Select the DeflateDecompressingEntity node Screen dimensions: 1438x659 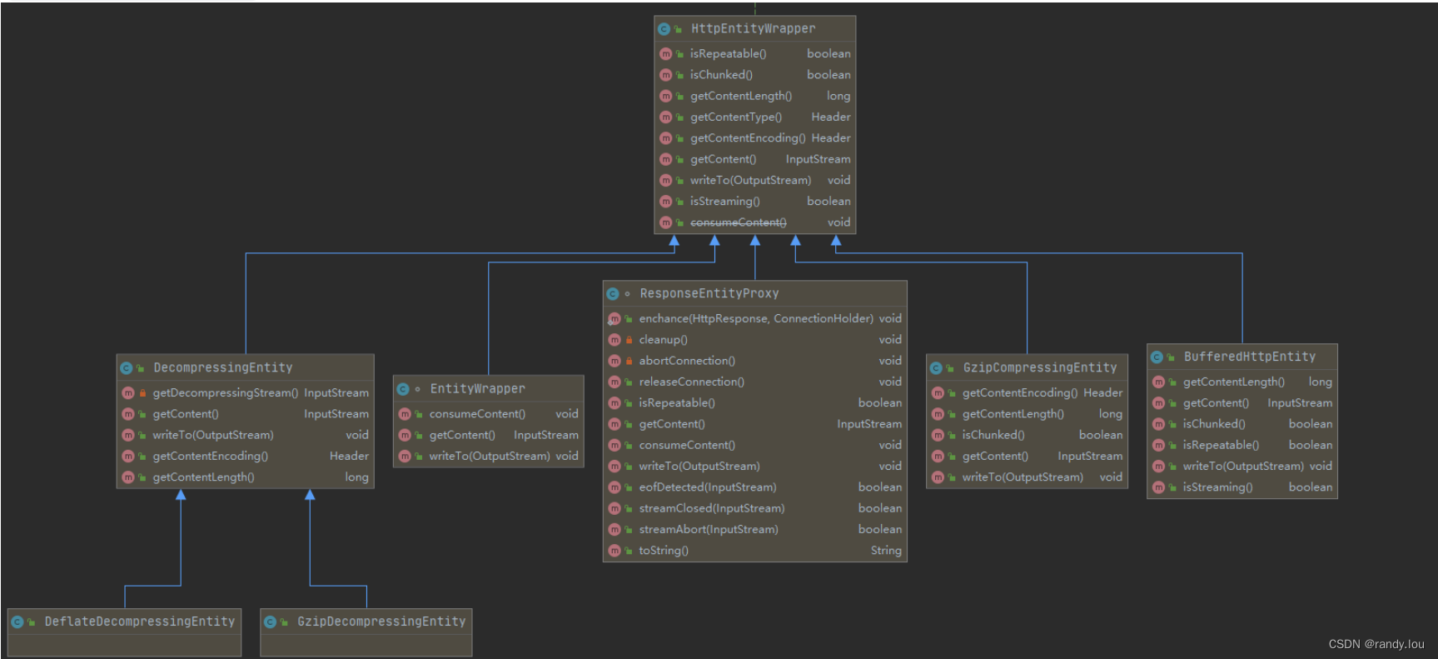tap(125, 632)
